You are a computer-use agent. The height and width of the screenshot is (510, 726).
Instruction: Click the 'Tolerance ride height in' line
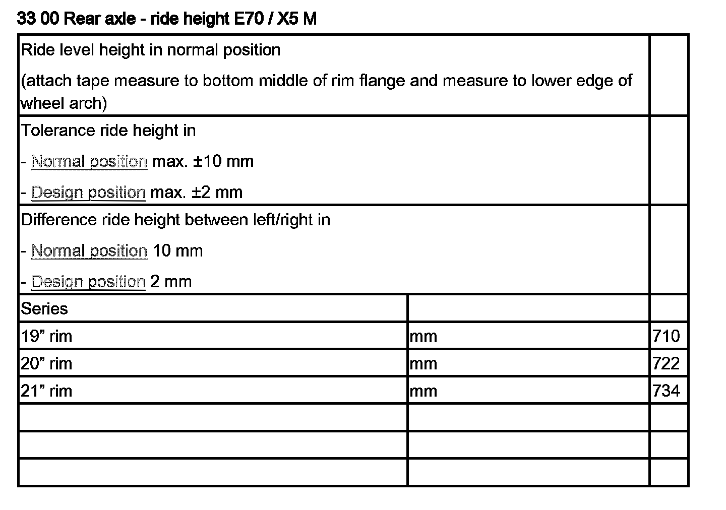108,131
